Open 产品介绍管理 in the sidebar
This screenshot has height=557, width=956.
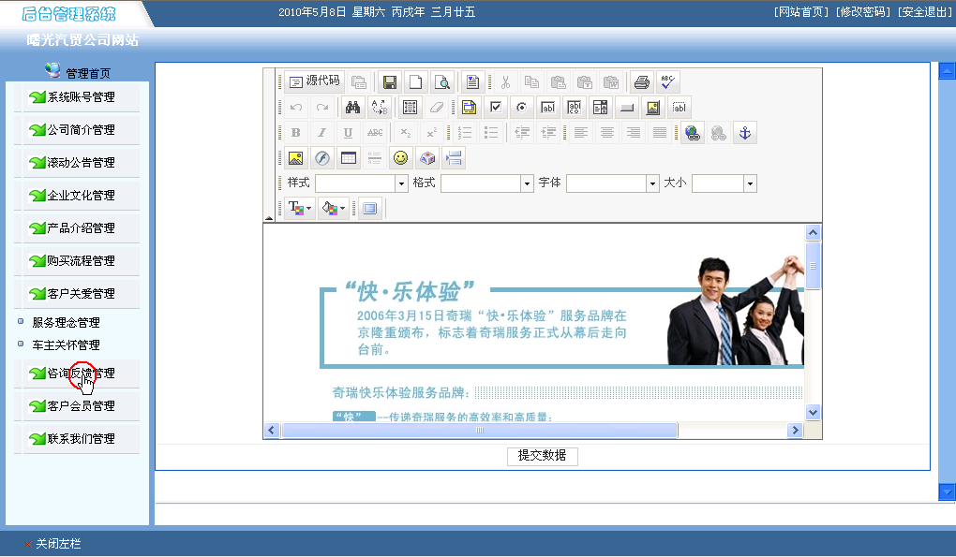(x=82, y=228)
